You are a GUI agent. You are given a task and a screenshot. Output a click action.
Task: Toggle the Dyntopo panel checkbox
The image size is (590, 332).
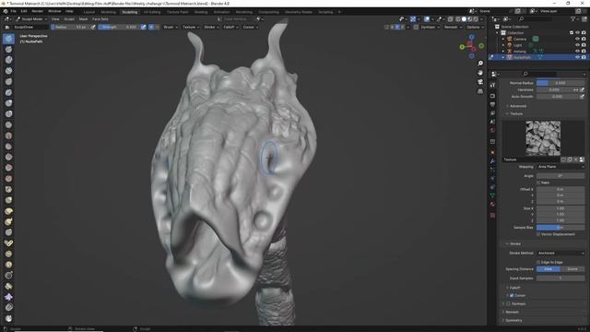point(509,303)
